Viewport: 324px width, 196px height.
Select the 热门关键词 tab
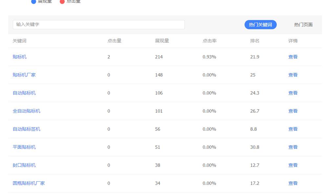click(260, 24)
